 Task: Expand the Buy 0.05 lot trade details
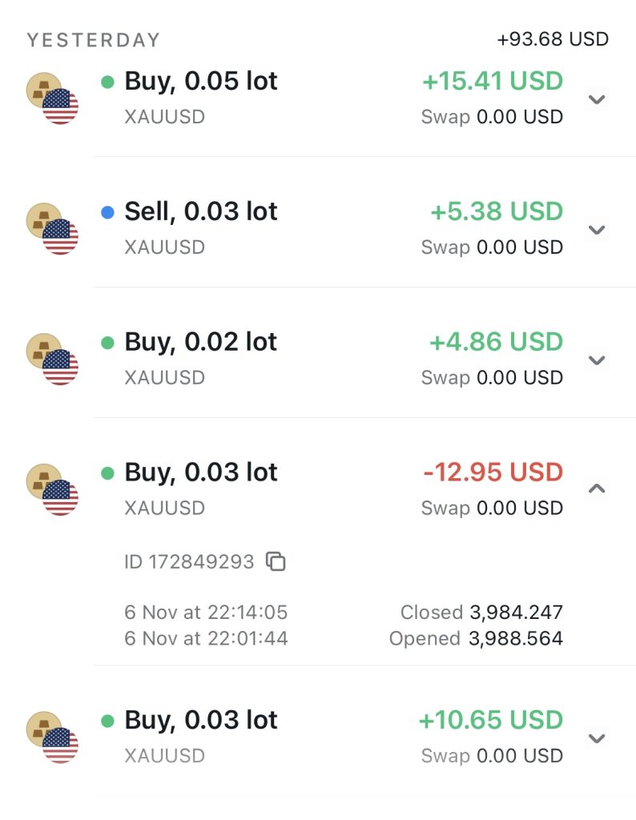tap(596, 99)
